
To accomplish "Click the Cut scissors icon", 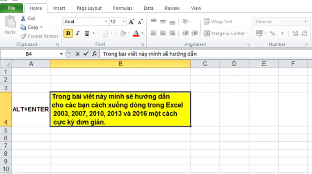I will tap(23, 18).
